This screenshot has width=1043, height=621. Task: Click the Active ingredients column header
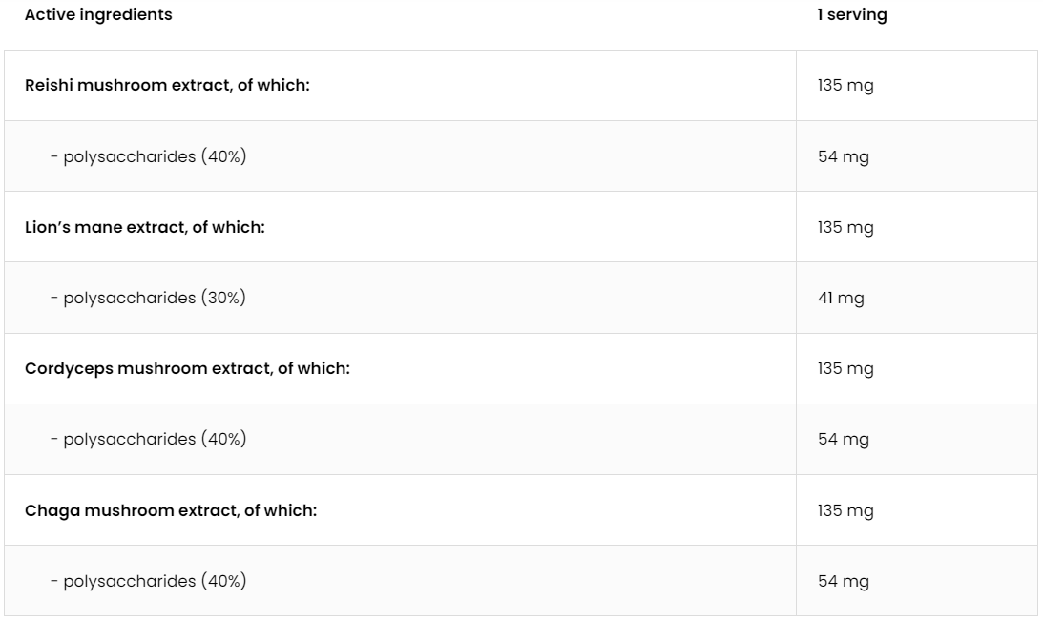pos(98,15)
